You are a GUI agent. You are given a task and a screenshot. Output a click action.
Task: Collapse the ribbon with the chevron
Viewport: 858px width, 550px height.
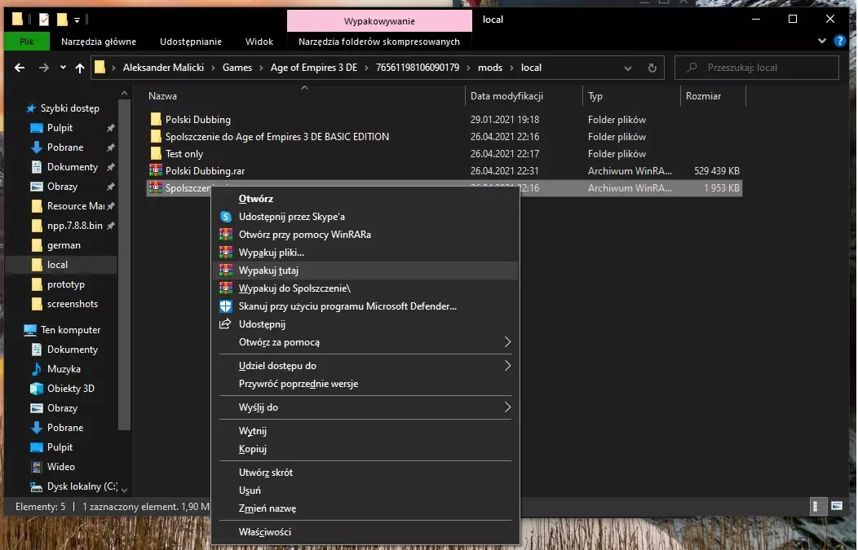[821, 42]
